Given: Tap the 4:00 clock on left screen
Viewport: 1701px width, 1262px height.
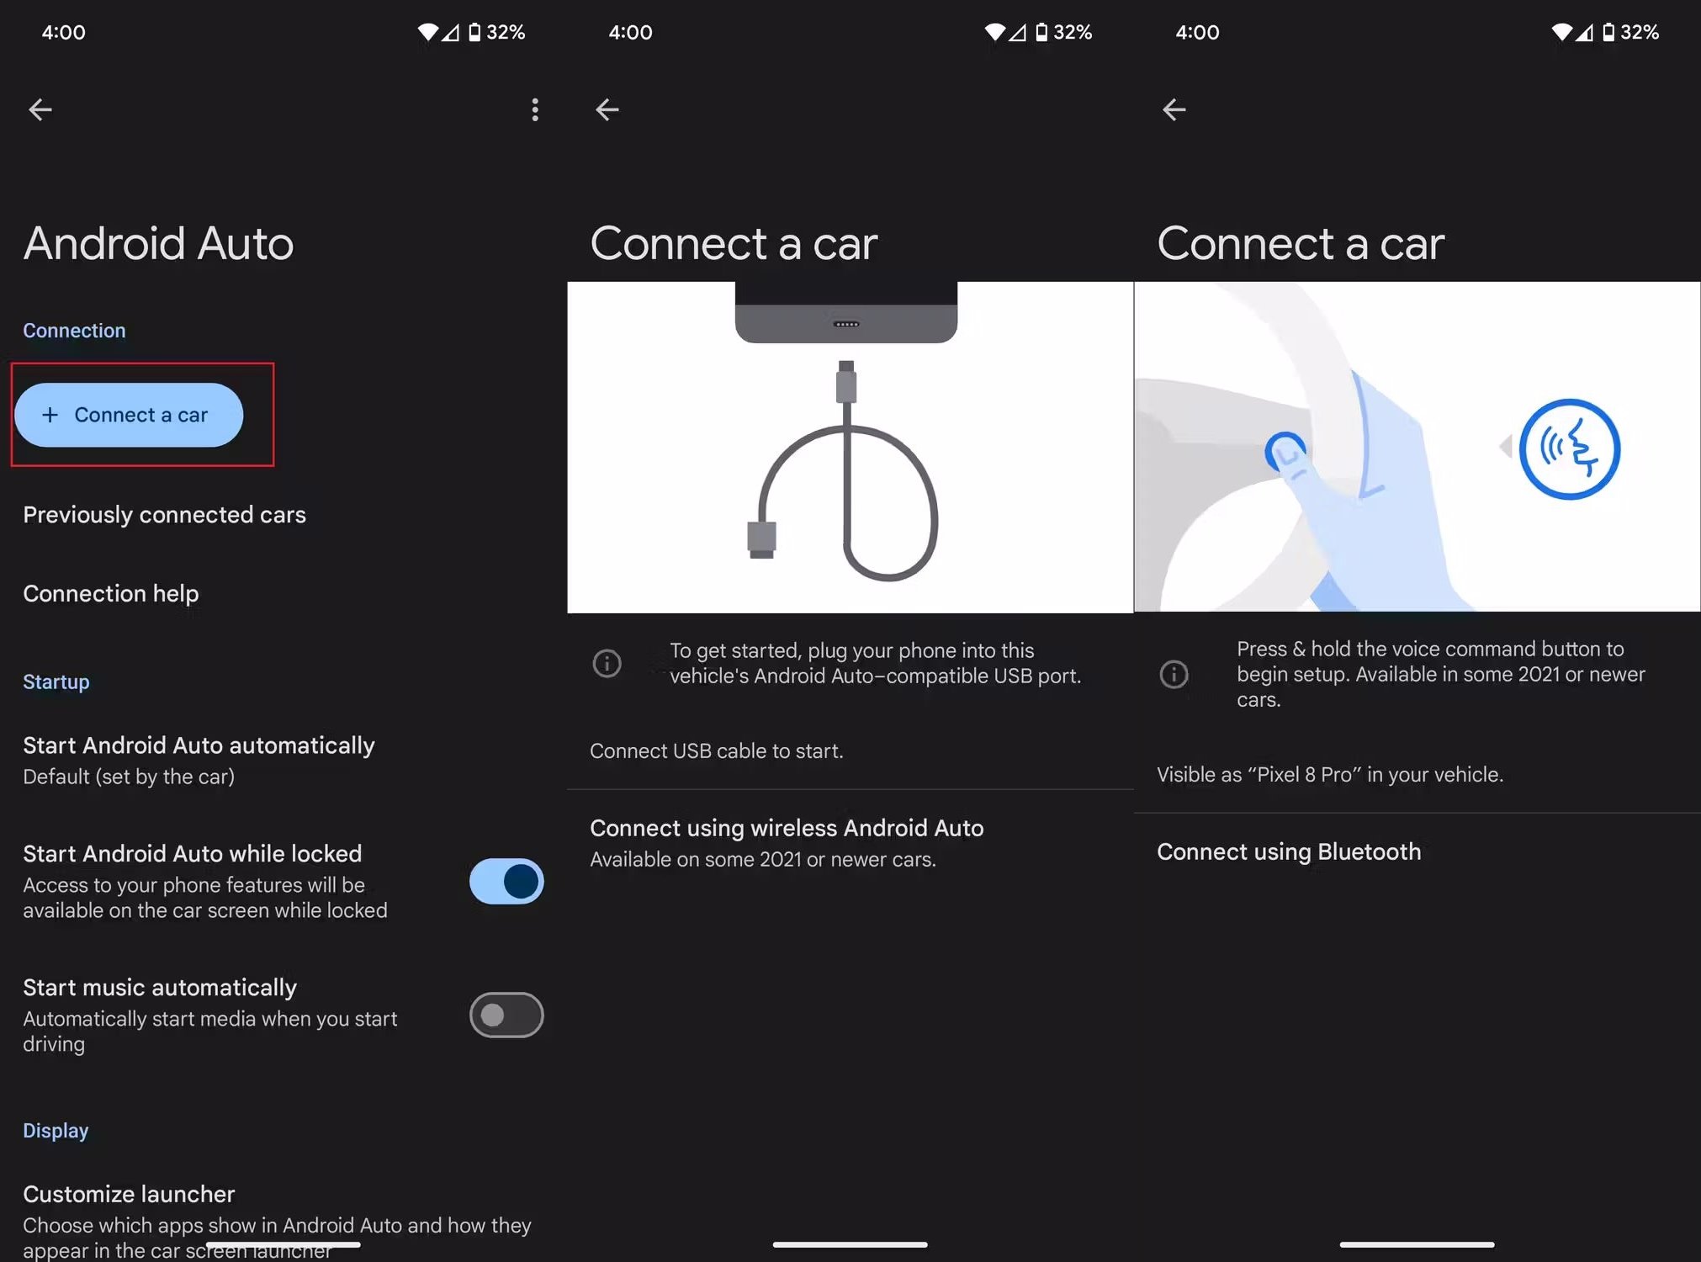Looking at the screenshot, I should point(64,33).
